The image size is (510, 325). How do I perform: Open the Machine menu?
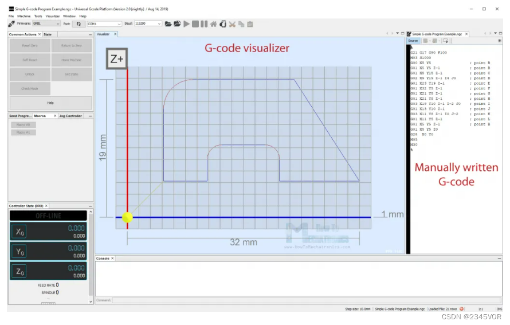coord(23,16)
